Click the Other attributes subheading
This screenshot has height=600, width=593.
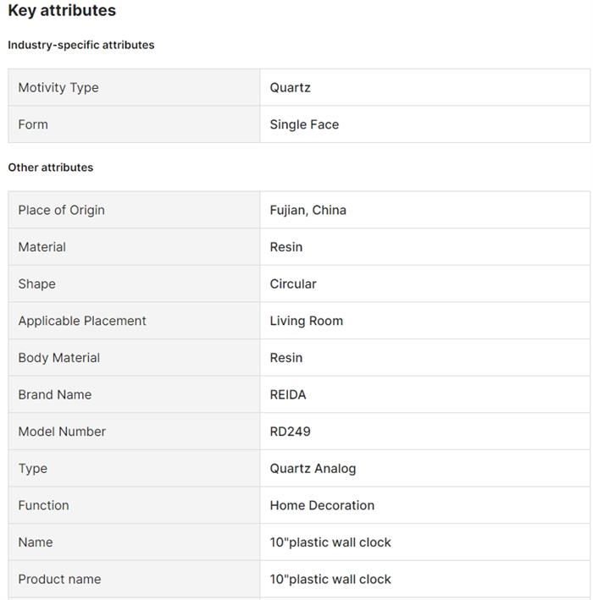51,168
